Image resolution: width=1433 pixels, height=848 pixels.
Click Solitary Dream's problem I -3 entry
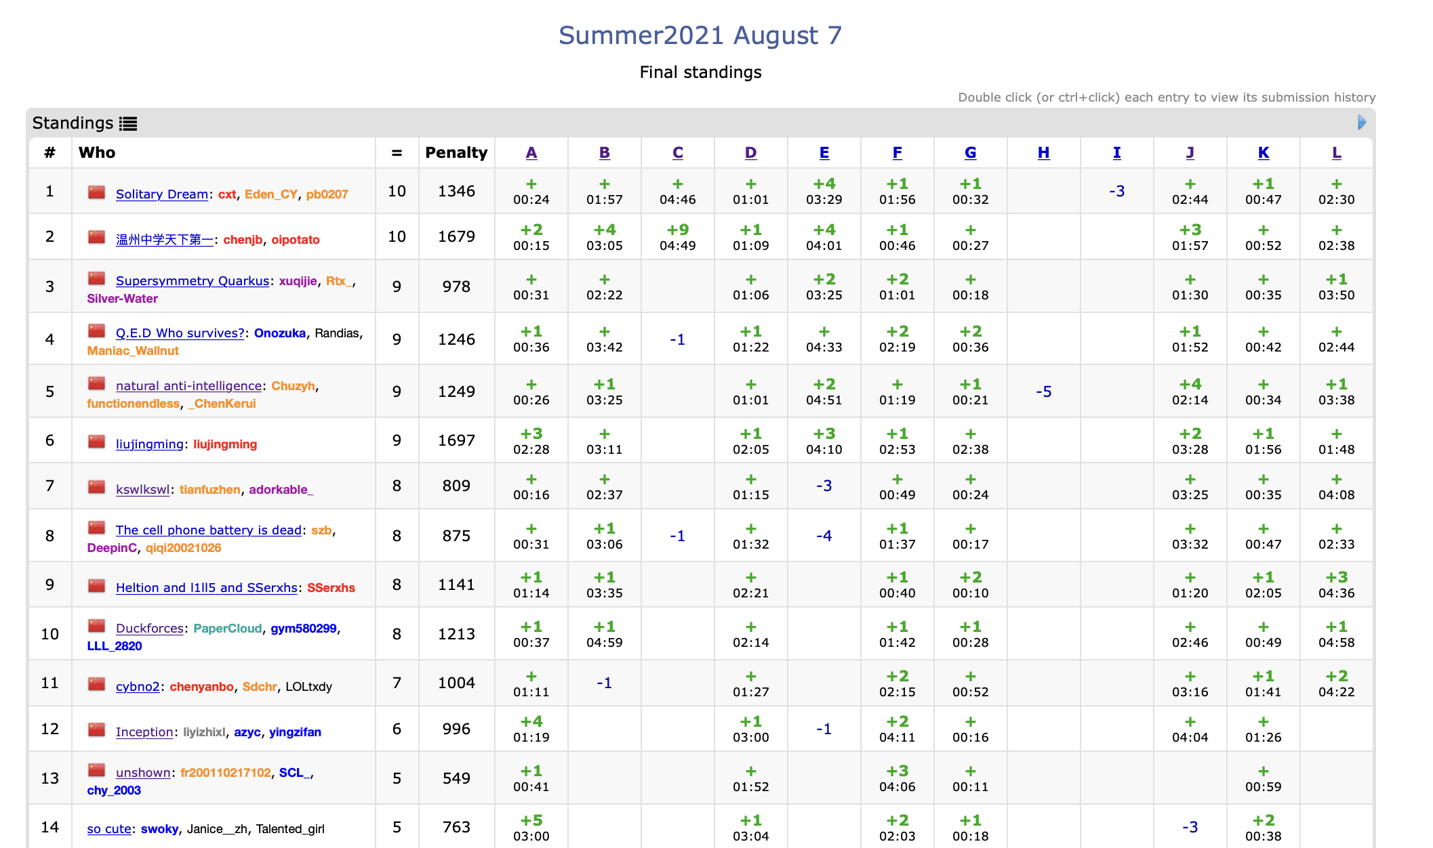tap(1117, 192)
